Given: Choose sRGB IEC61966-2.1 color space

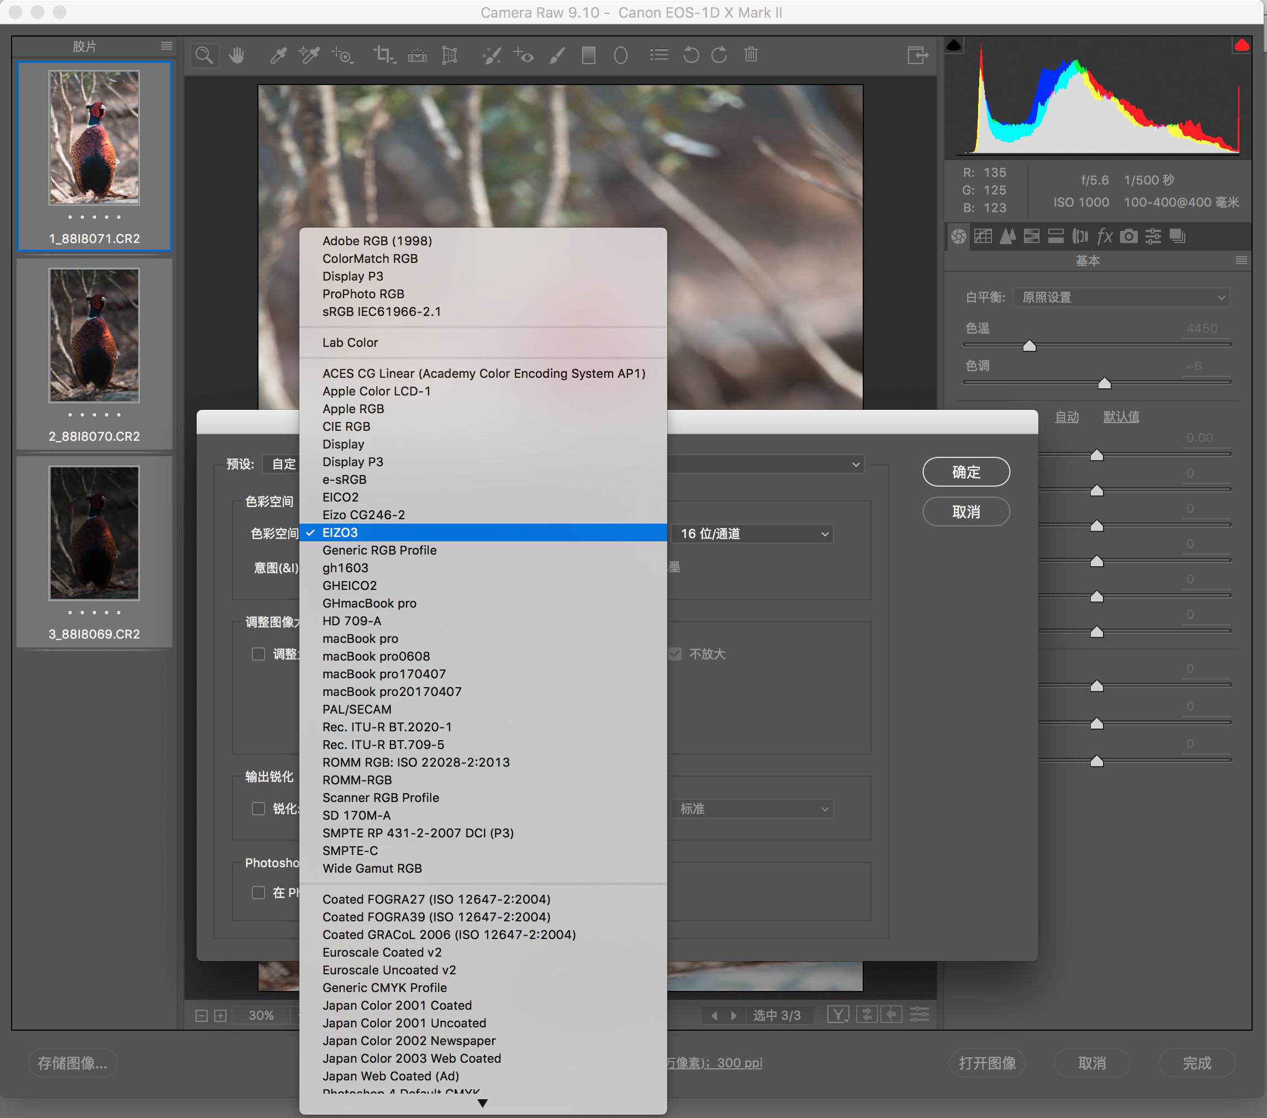Looking at the screenshot, I should tap(483, 312).
